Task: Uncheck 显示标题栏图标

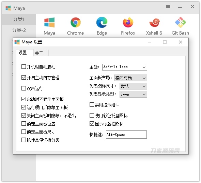Action: pyautogui.click(x=92, y=124)
